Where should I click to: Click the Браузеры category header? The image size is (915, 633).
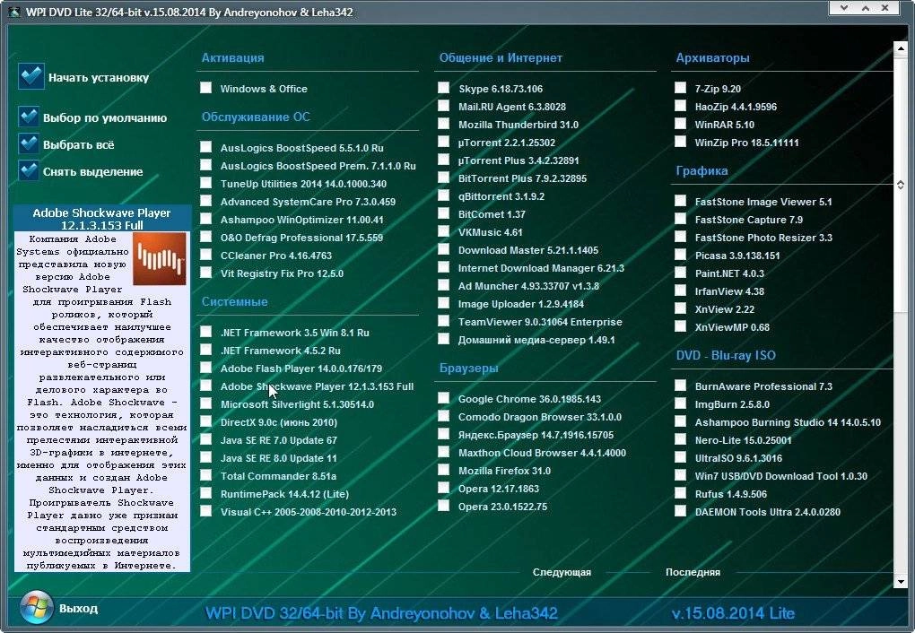[468, 369]
